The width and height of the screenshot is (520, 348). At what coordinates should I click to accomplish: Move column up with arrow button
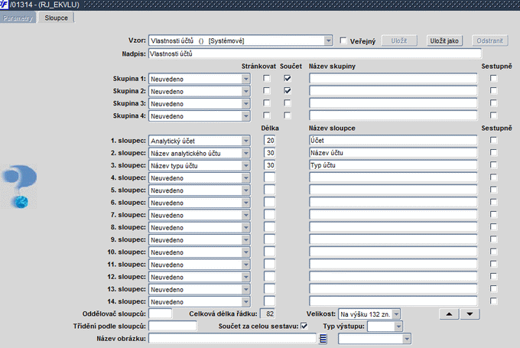point(449,314)
